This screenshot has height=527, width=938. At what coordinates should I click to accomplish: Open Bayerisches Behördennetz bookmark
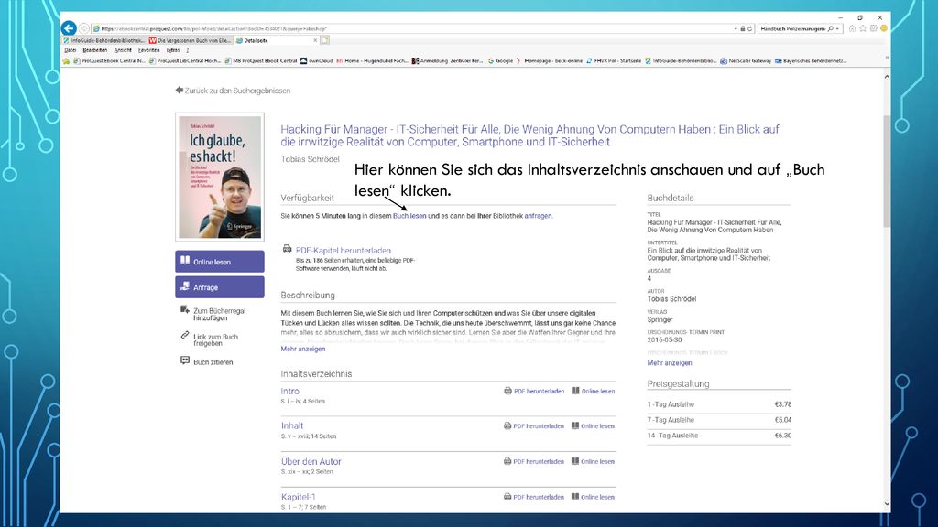pos(811,61)
